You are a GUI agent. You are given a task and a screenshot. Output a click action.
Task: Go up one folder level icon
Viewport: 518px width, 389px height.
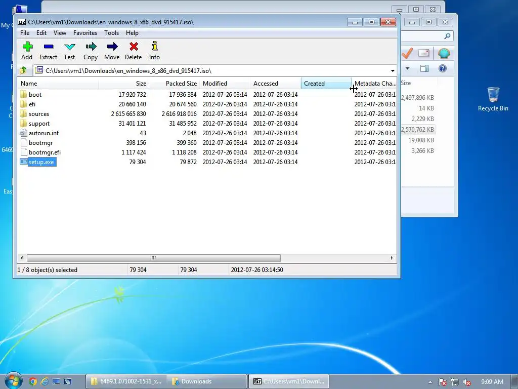pyautogui.click(x=23, y=70)
